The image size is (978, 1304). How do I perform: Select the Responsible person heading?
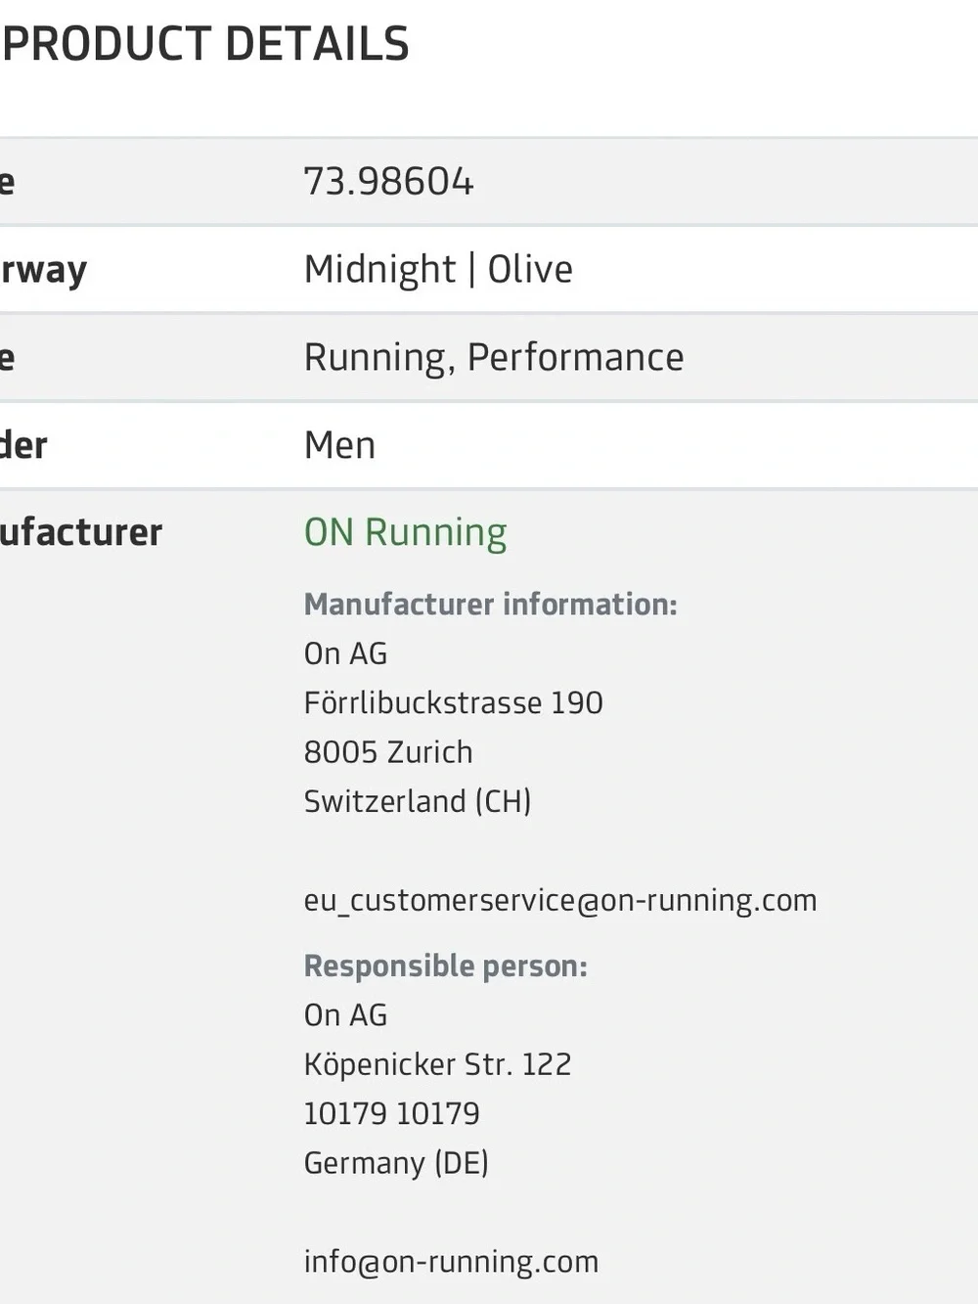point(445,967)
